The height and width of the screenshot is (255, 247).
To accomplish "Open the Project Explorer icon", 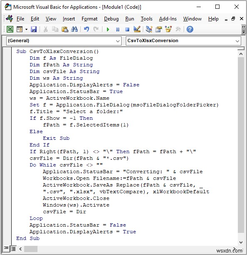I will click(149, 29).
